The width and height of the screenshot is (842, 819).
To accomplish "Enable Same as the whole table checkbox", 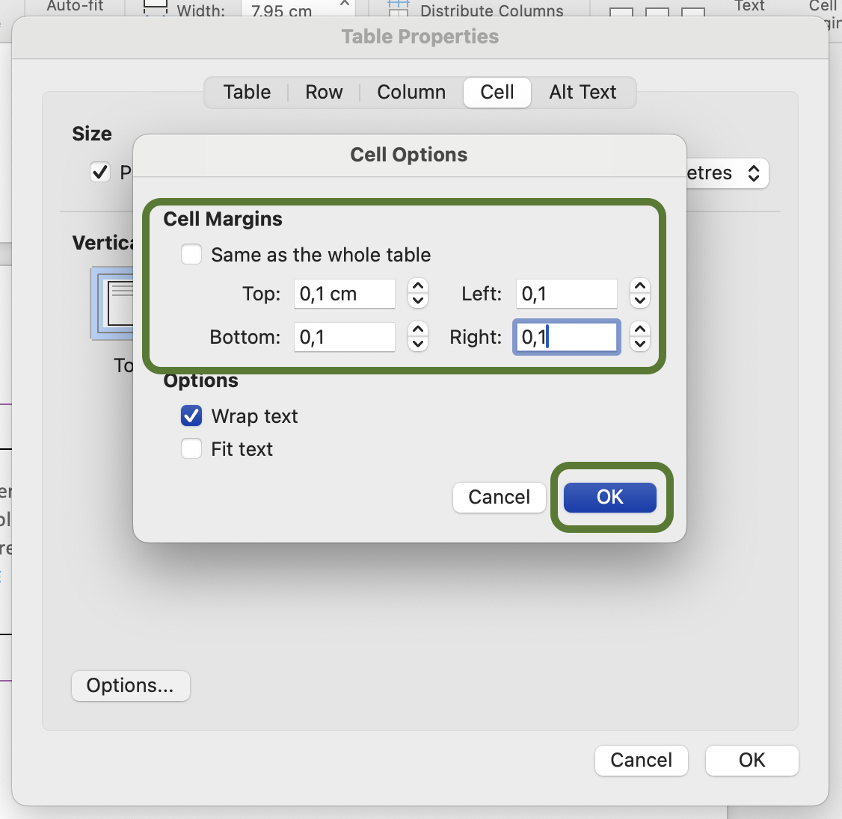I will [x=191, y=254].
